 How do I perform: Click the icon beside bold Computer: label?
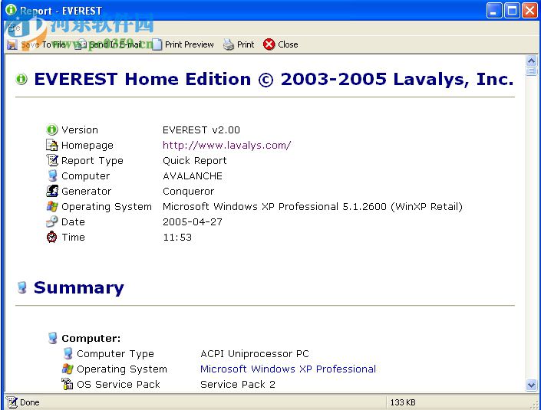click(52, 338)
